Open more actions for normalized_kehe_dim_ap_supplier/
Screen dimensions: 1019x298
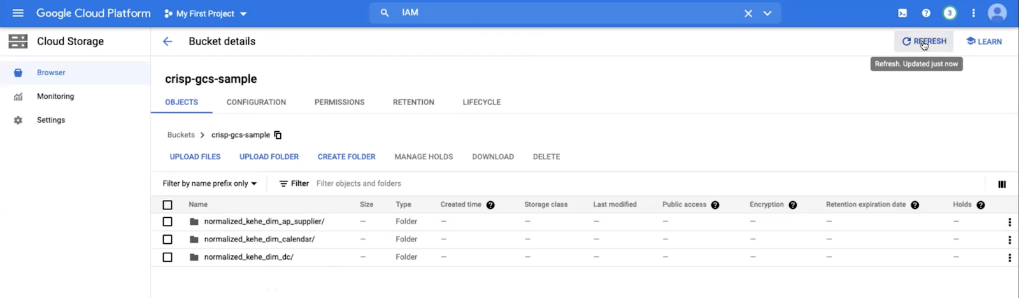click(1009, 222)
